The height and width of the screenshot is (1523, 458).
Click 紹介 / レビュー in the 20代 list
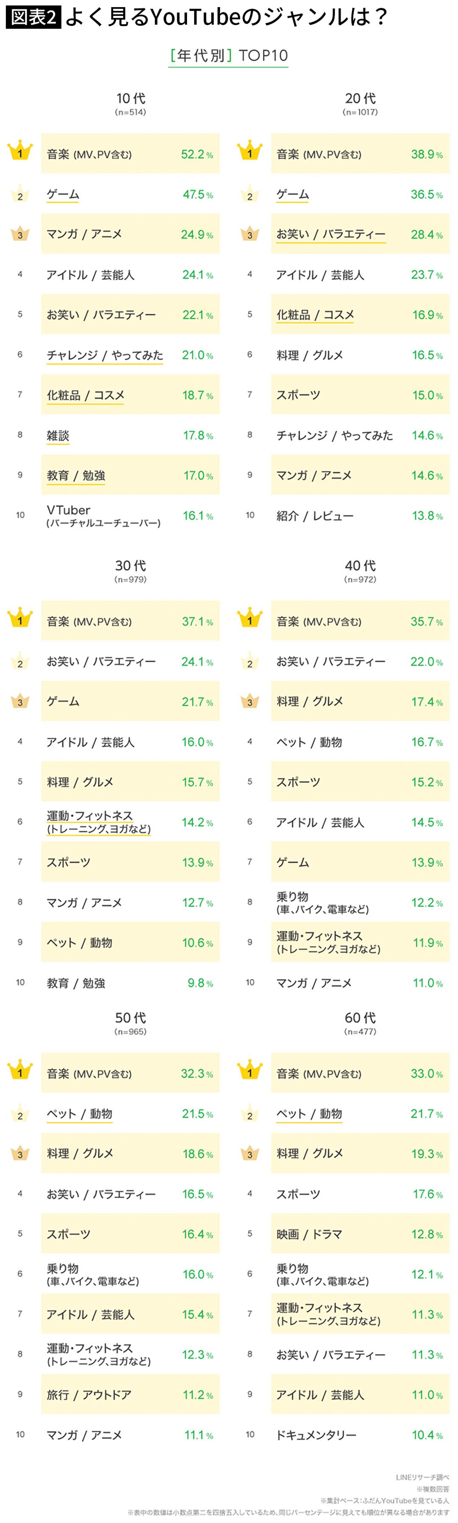coord(315,516)
